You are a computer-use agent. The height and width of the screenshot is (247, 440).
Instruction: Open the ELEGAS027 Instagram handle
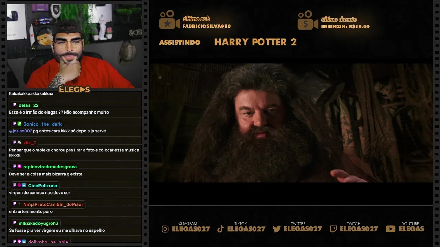[x=191, y=229]
